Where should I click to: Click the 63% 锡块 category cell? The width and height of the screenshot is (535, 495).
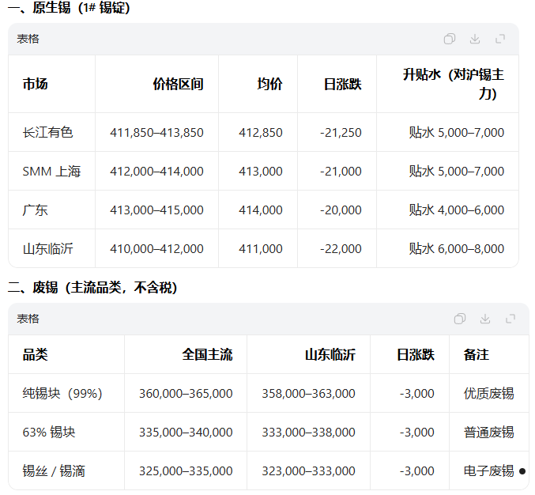coord(49,433)
